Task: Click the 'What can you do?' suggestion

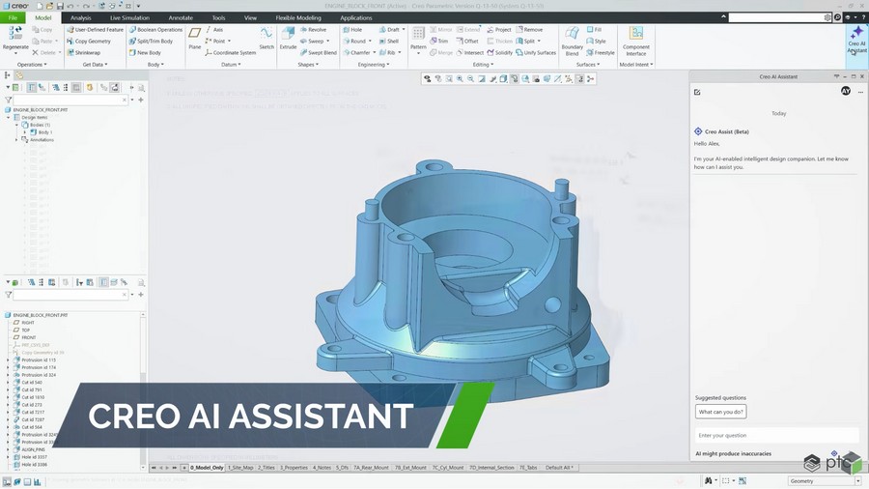Action: click(x=721, y=412)
